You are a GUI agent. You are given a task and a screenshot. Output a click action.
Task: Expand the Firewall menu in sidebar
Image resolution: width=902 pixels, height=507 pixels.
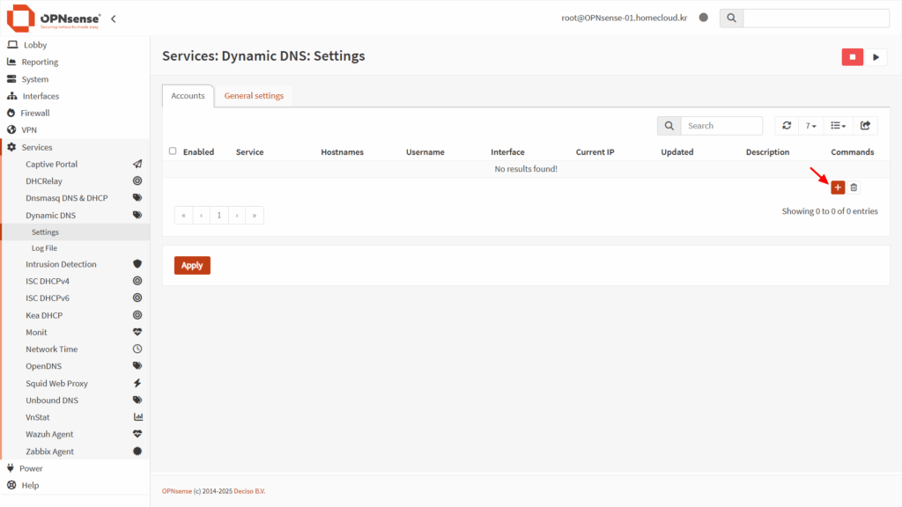(35, 114)
